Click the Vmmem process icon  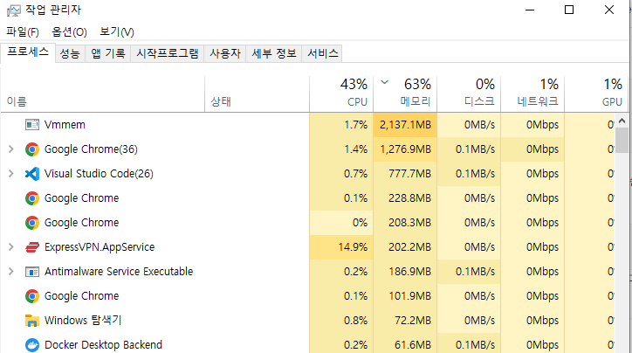pyautogui.click(x=32, y=125)
